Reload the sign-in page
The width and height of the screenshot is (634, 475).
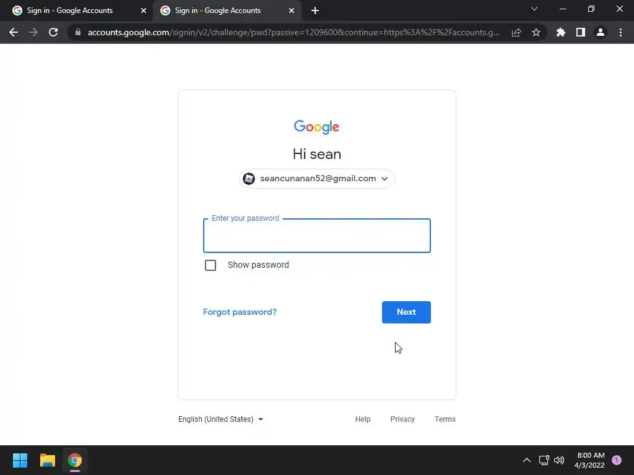pyautogui.click(x=53, y=32)
